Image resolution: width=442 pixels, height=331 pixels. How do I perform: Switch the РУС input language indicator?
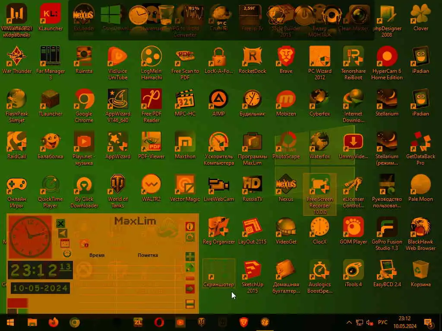pos(382,322)
